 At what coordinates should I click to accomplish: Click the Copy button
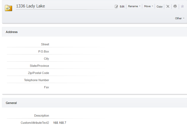point(160,6)
